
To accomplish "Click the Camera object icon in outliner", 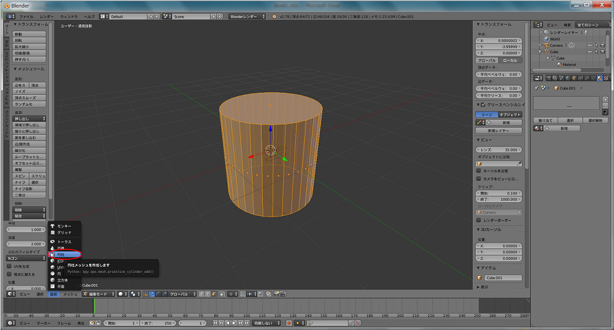I will [x=547, y=45].
